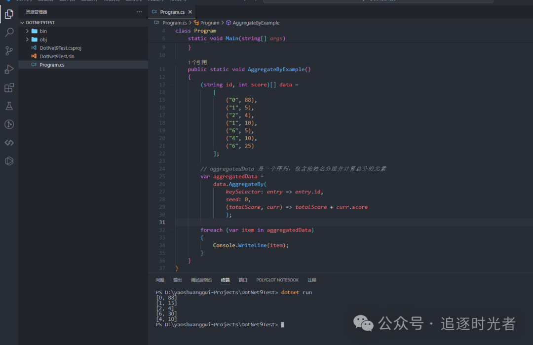The image size is (533, 345).
Task: Click Console.WriteLine on line 34
Action: [x=240, y=245]
